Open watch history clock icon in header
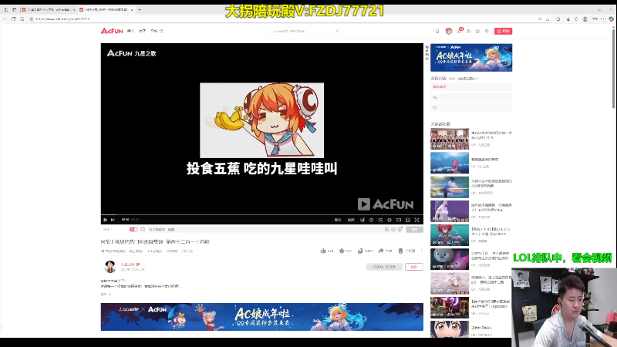Viewport: 617px width, 347px height. click(469, 31)
